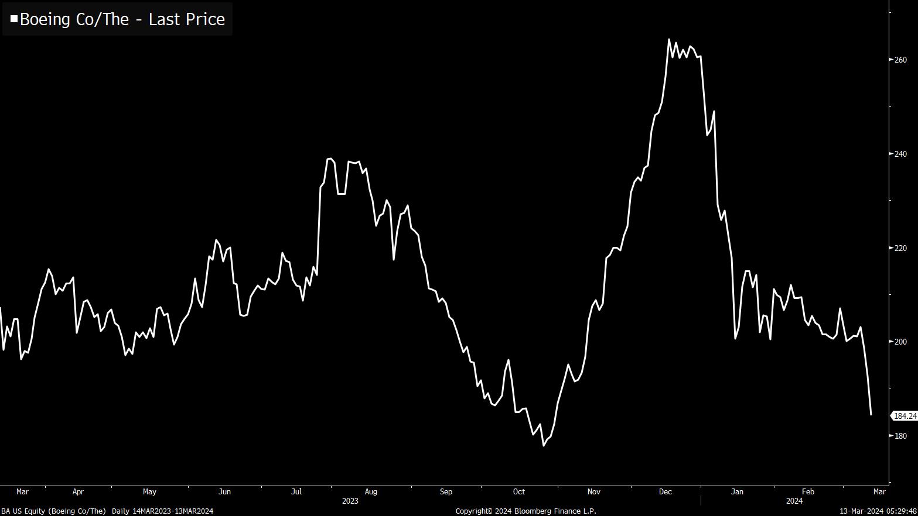Select the "Boeing Co/The - Last Price" legend label
The height and width of the screenshot is (516, 918).
pos(122,19)
